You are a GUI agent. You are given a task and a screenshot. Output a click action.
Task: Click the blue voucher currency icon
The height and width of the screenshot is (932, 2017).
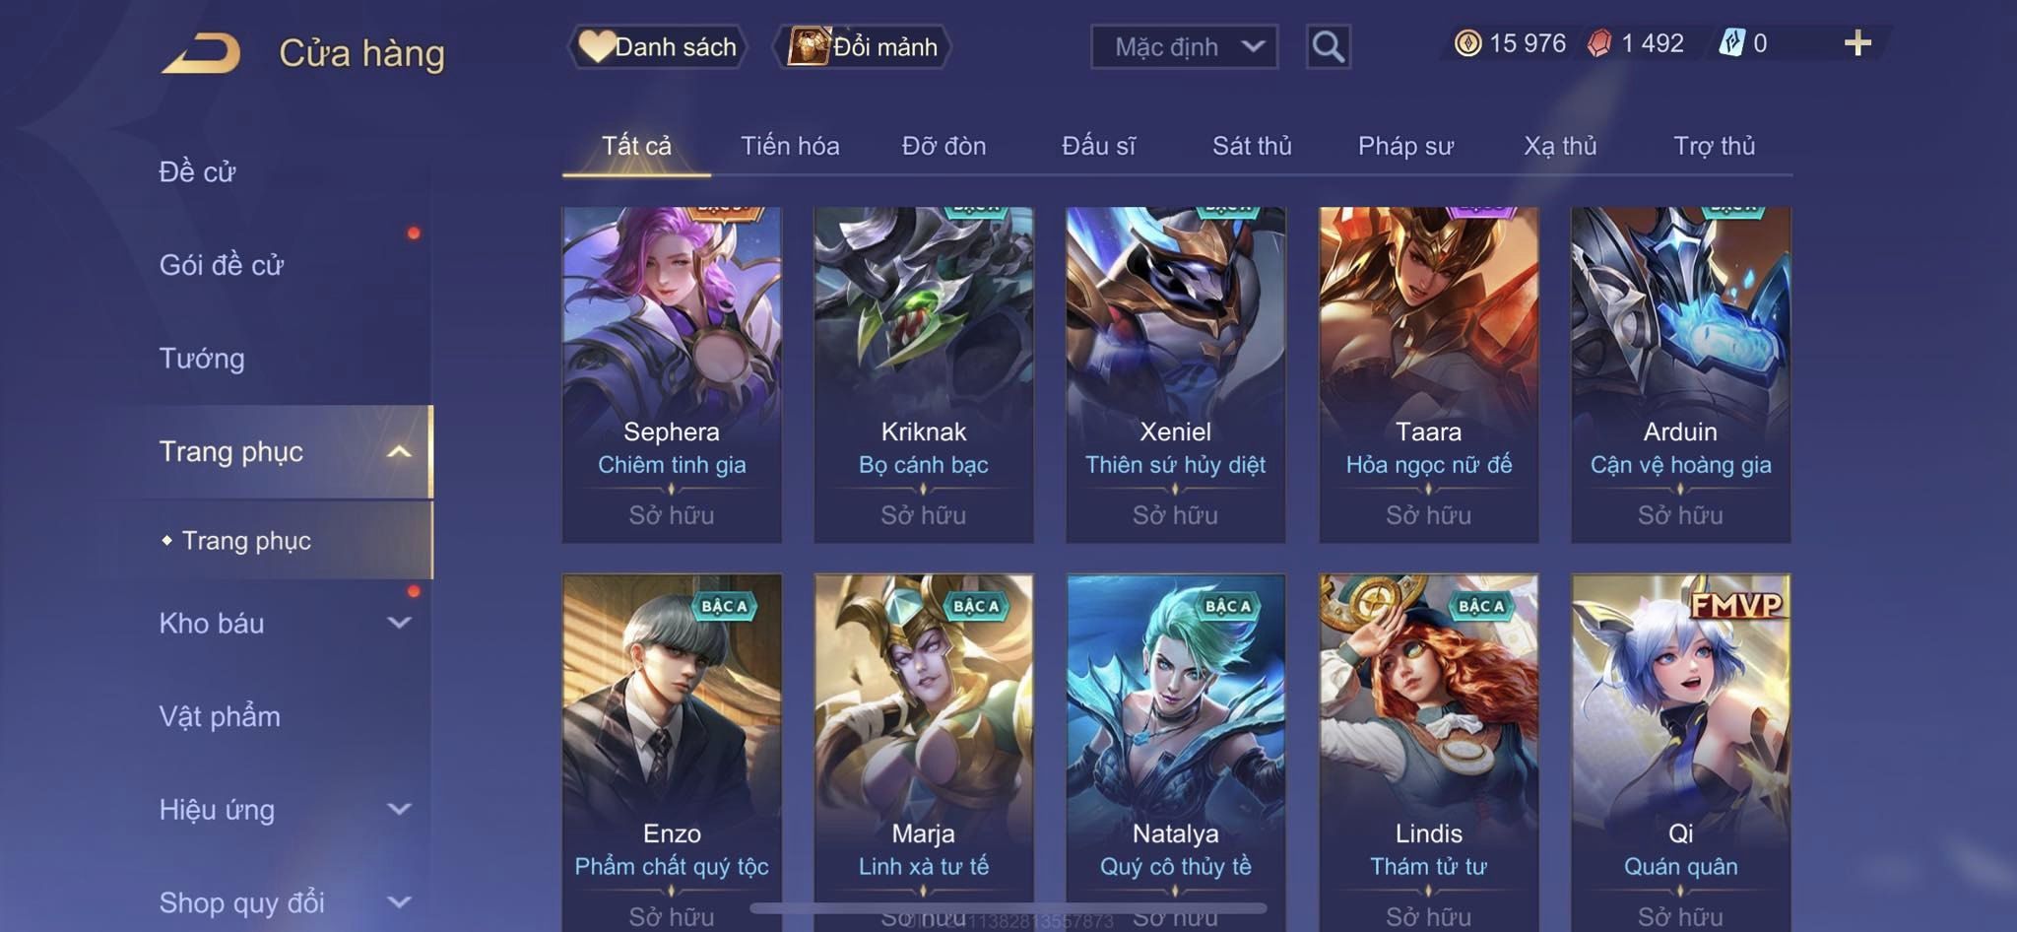[1731, 43]
